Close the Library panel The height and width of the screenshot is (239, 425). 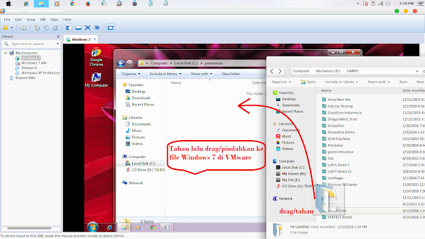pyautogui.click(x=58, y=37)
